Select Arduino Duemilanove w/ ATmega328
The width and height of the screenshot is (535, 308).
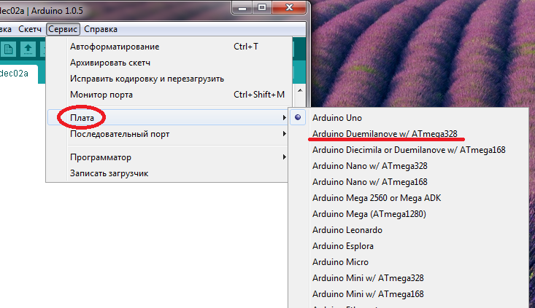[x=409, y=134]
